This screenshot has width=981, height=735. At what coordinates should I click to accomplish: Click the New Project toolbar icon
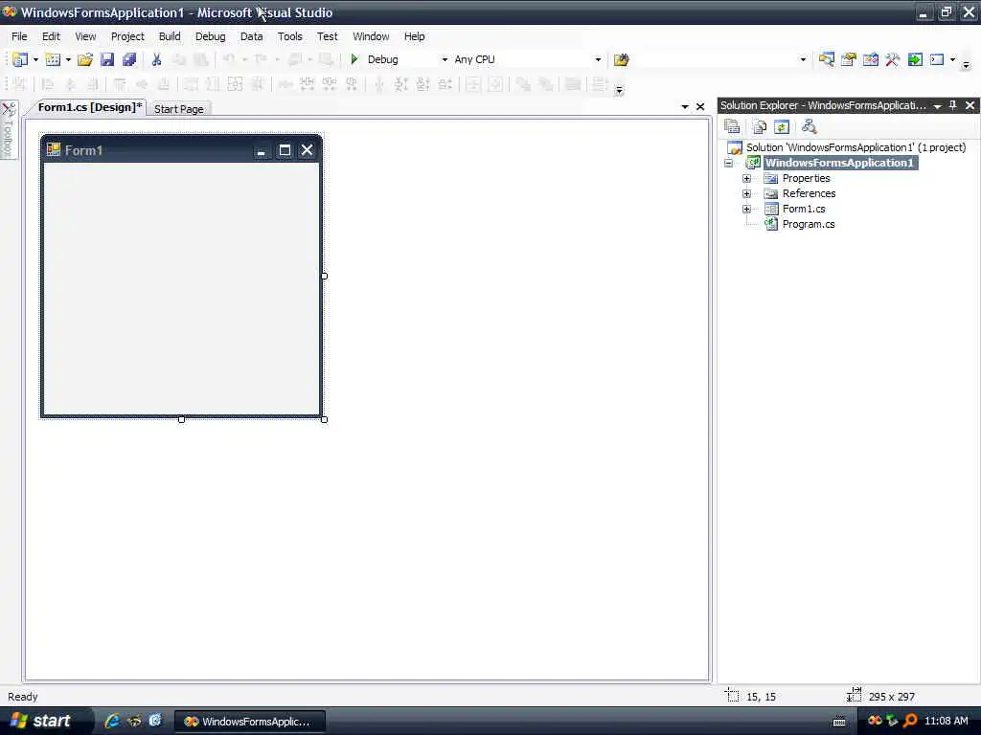[x=20, y=59]
